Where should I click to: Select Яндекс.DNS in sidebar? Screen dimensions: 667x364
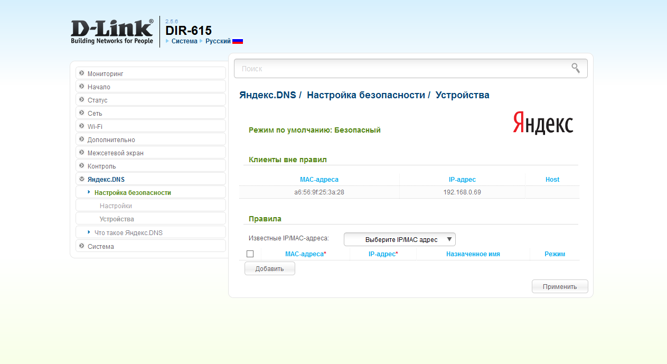(x=151, y=179)
